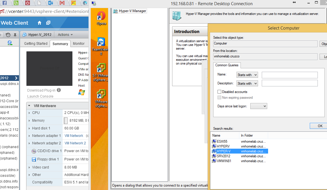Switch to the Getting Started tab
327x190 pixels.
coord(36,44)
